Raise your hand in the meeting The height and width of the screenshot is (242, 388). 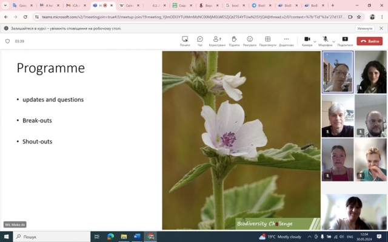pos(234,40)
